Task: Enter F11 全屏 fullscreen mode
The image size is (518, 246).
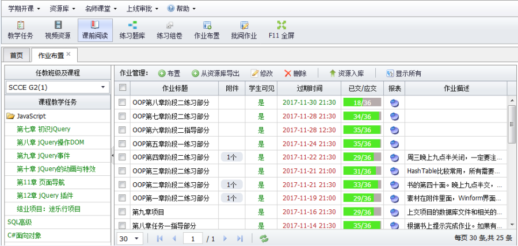Action: click(x=281, y=30)
